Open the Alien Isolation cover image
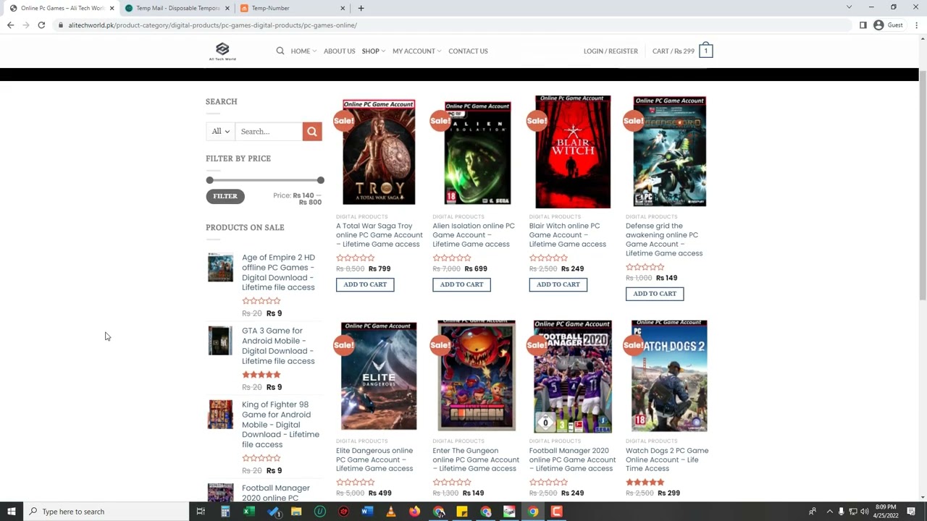Viewport: 927px width, 521px height. [x=476, y=151]
